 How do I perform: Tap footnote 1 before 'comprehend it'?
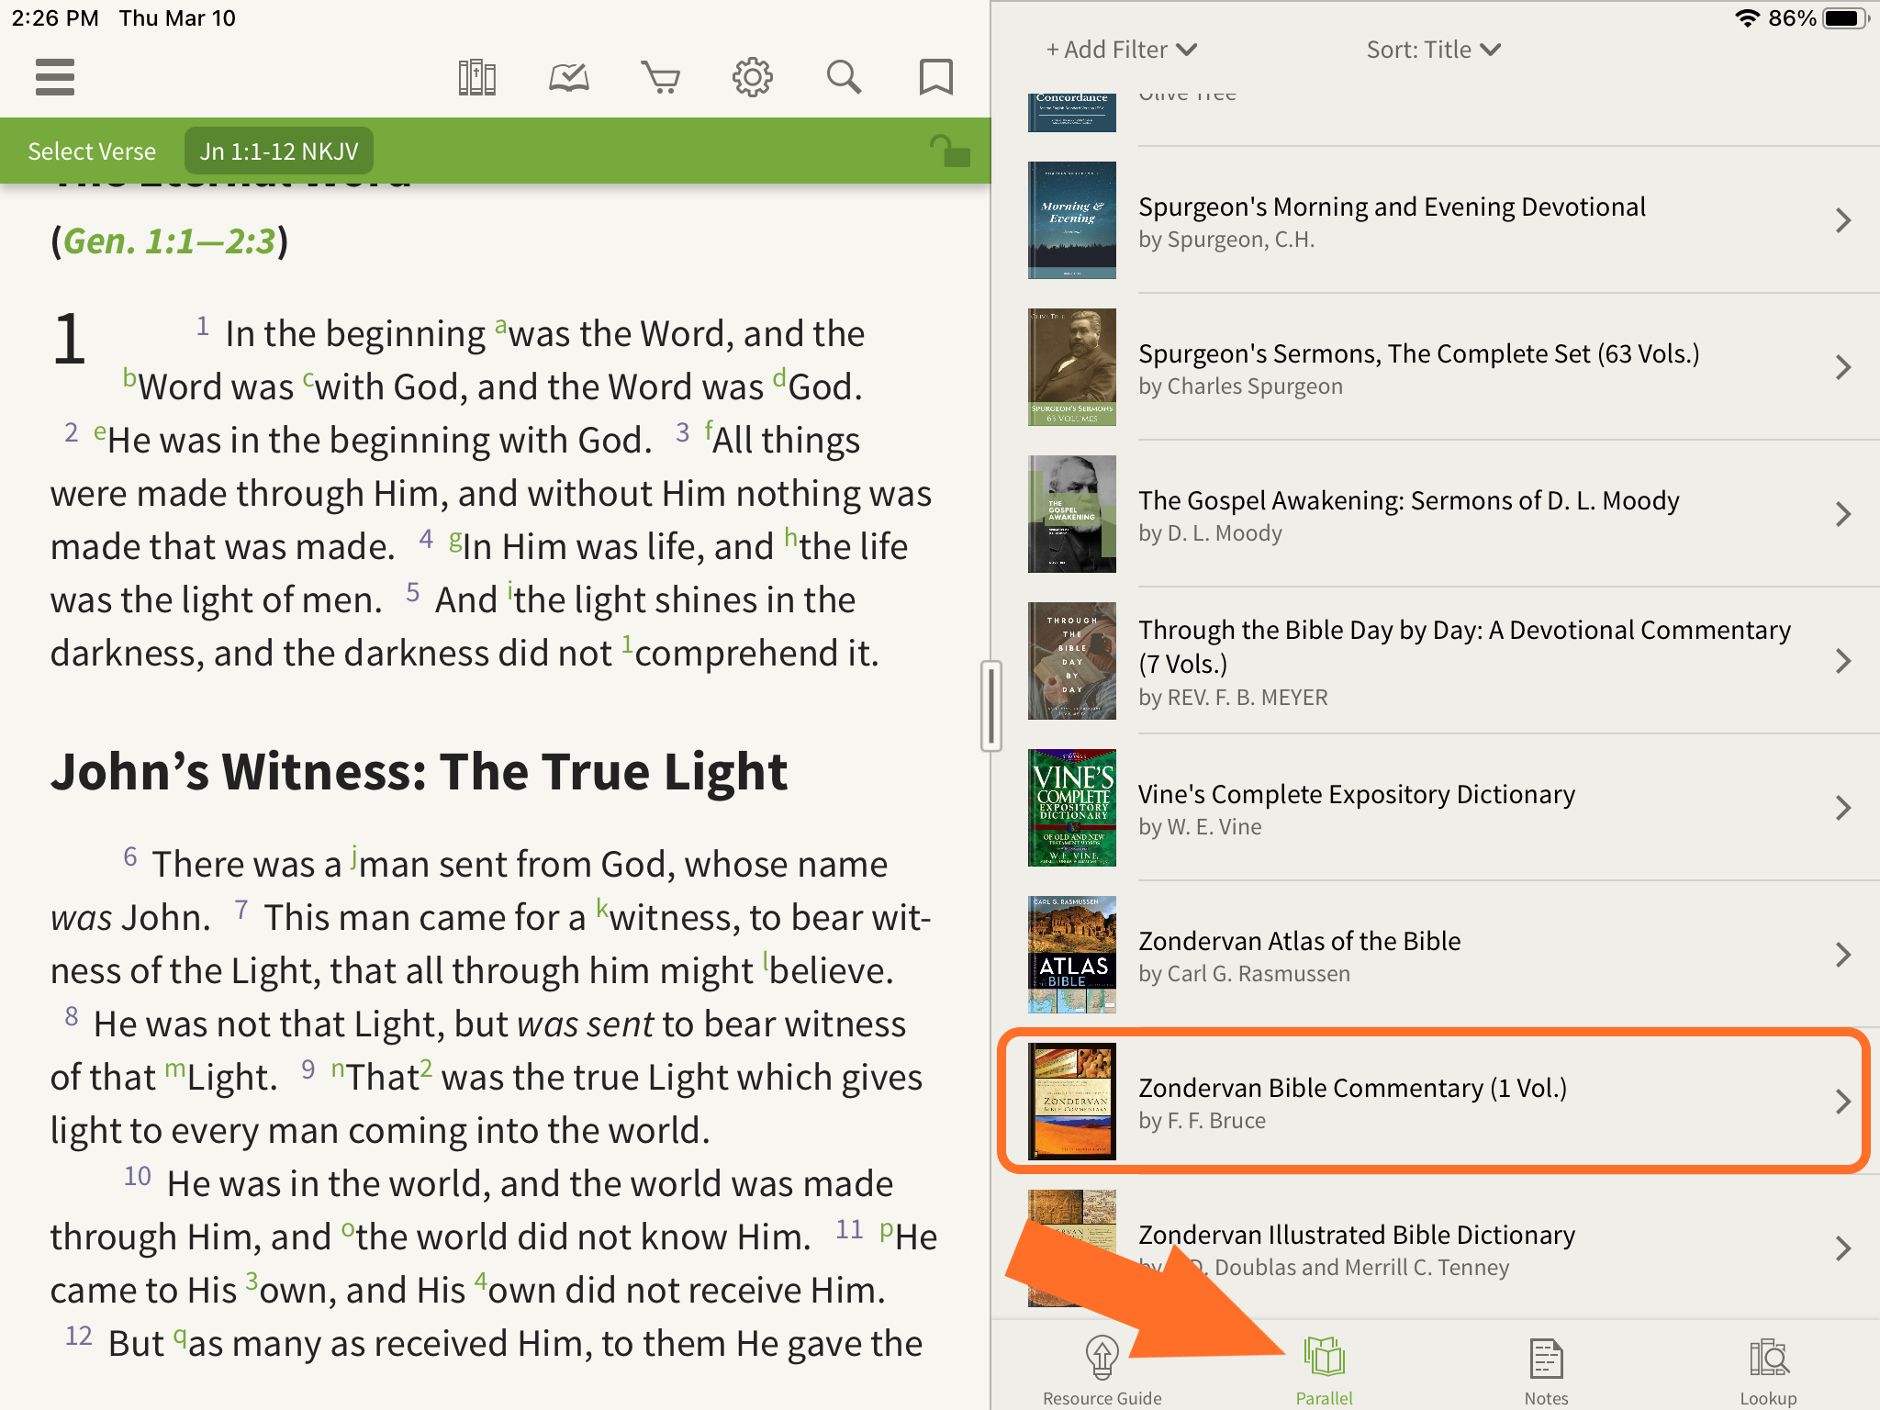(x=627, y=643)
